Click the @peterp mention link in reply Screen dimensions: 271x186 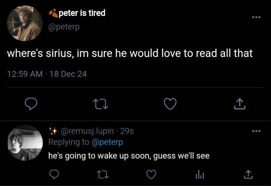[107, 142]
